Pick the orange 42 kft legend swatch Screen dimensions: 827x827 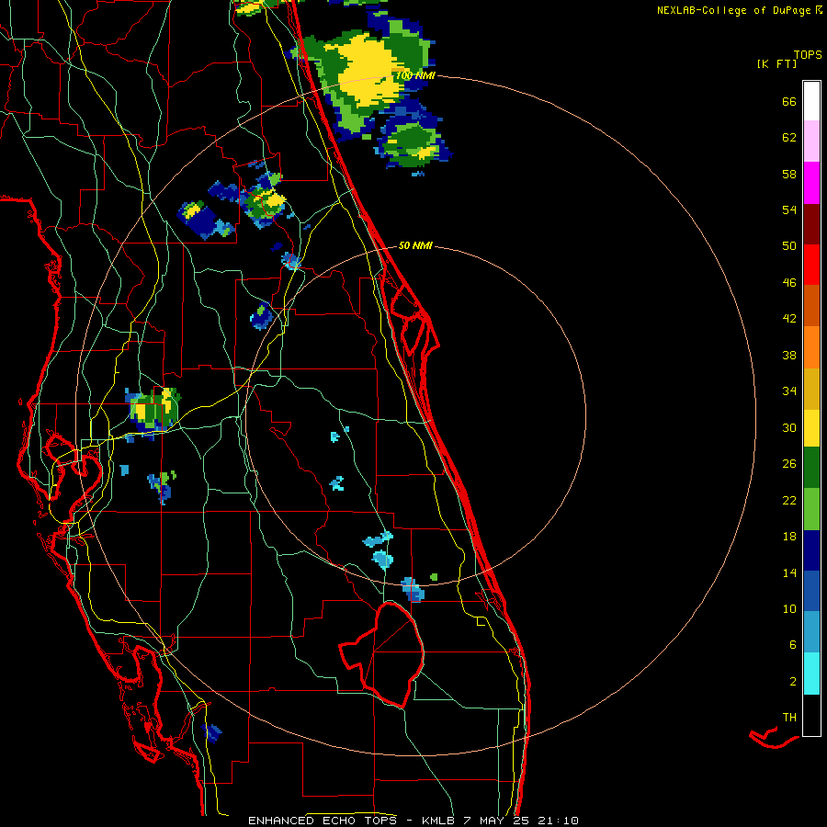click(x=811, y=346)
